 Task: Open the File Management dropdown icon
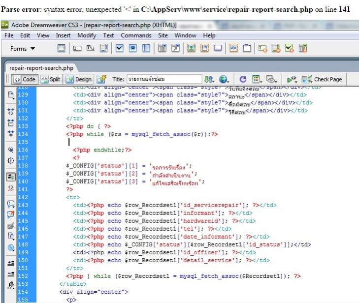(209, 79)
